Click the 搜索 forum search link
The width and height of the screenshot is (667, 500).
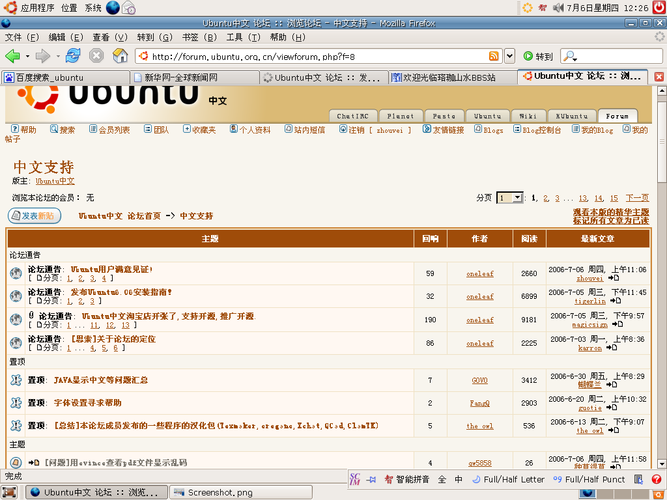(62, 130)
